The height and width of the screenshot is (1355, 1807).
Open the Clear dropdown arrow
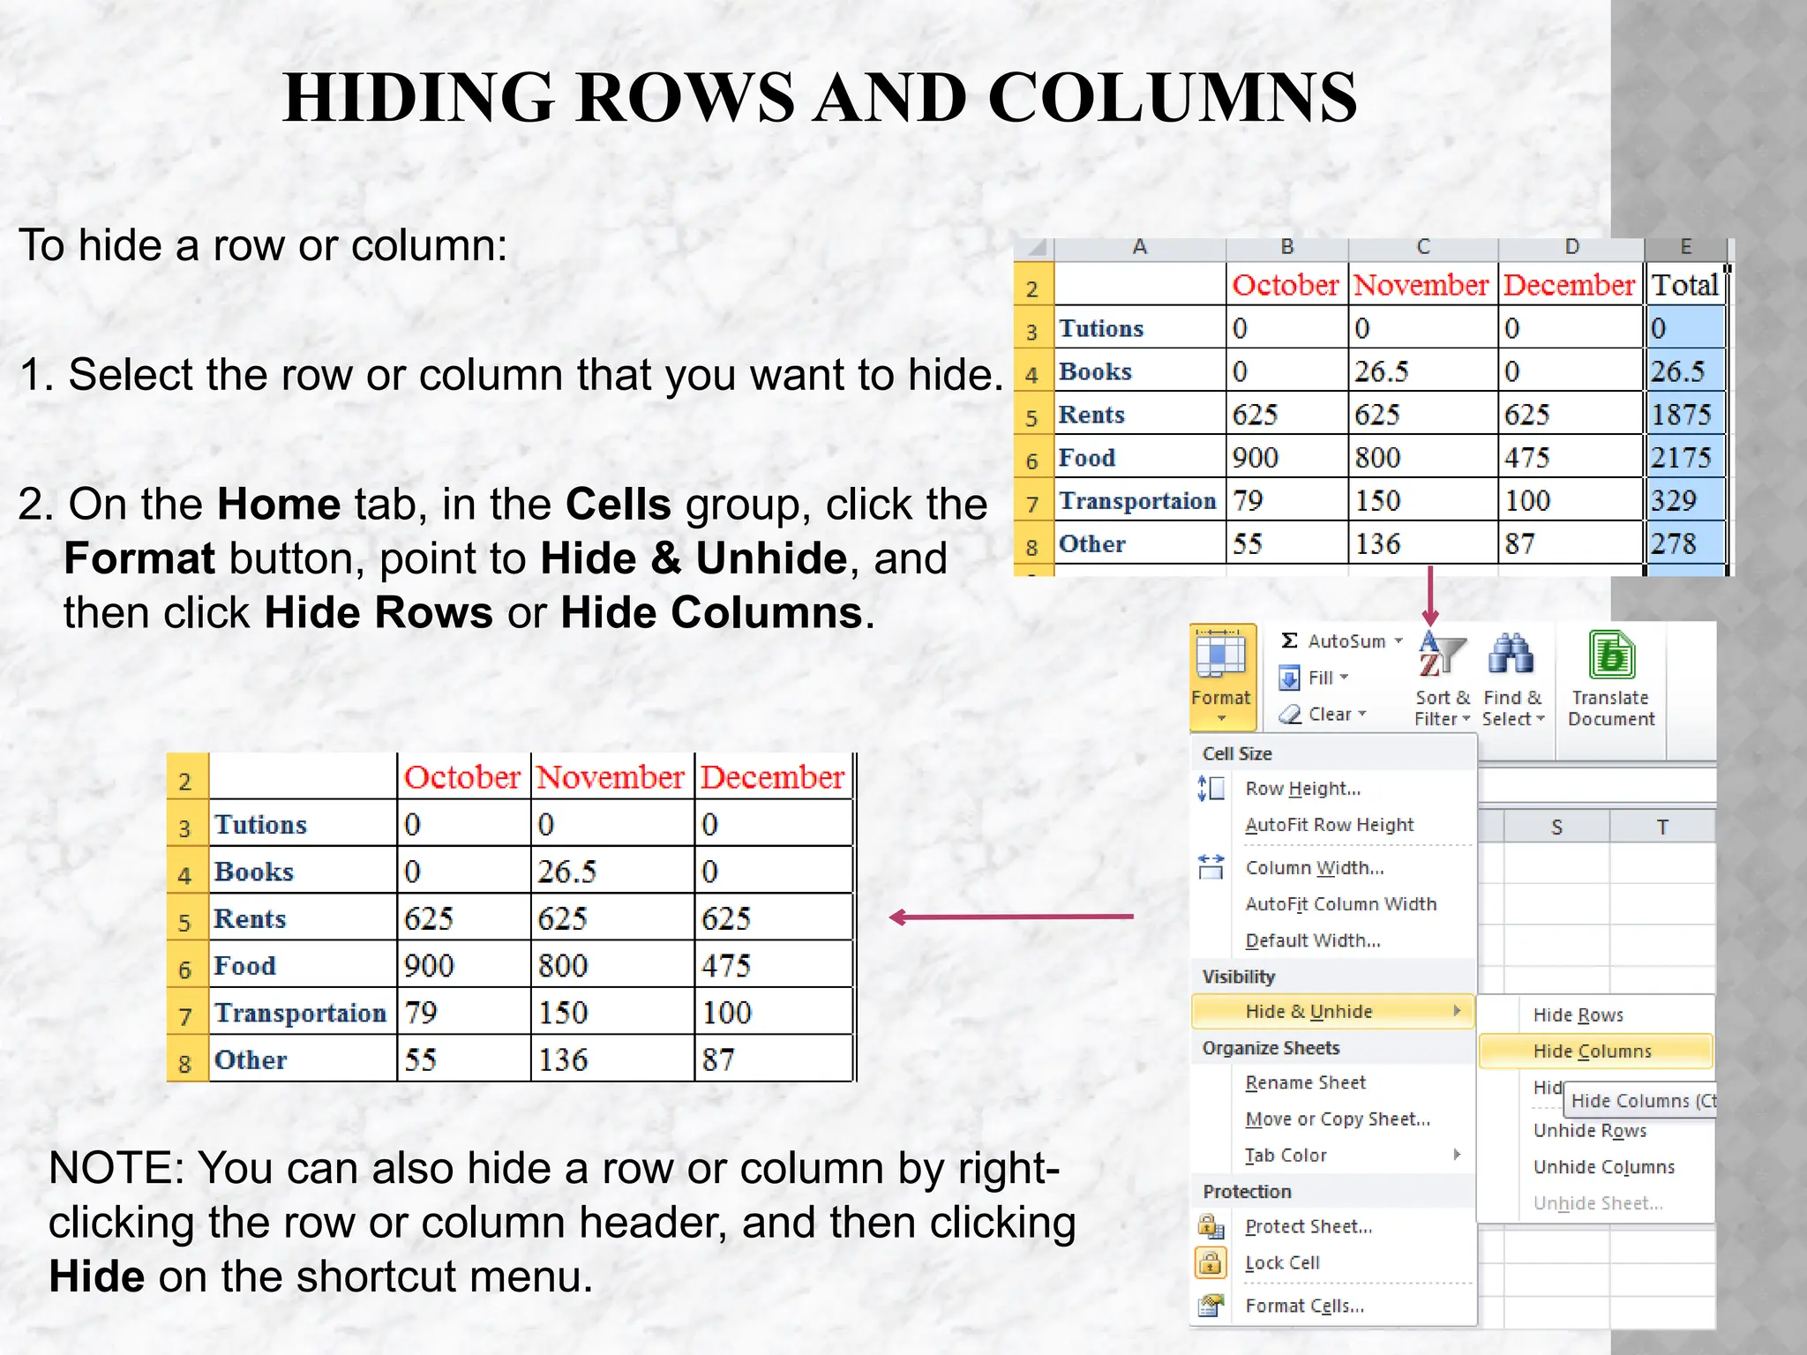[1362, 715]
